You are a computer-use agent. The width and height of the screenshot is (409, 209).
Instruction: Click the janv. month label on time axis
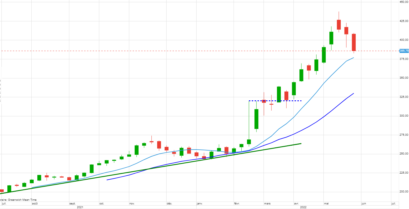coord(200,204)
